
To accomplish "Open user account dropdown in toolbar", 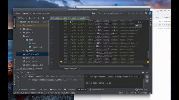I will pos(93,13).
